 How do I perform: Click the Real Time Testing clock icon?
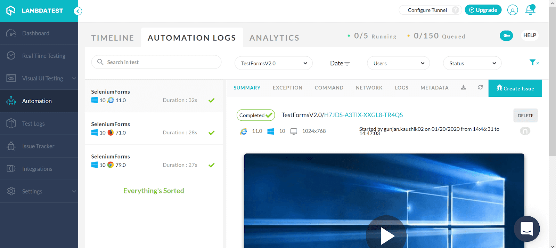pos(11,56)
